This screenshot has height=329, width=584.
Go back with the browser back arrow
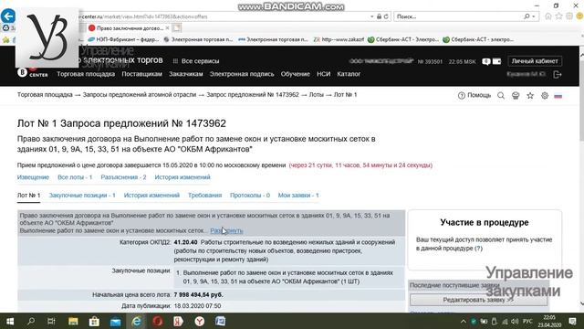click(x=8, y=16)
